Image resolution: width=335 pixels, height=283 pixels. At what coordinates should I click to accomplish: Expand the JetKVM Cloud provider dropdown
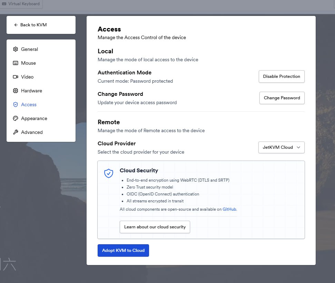(x=281, y=147)
